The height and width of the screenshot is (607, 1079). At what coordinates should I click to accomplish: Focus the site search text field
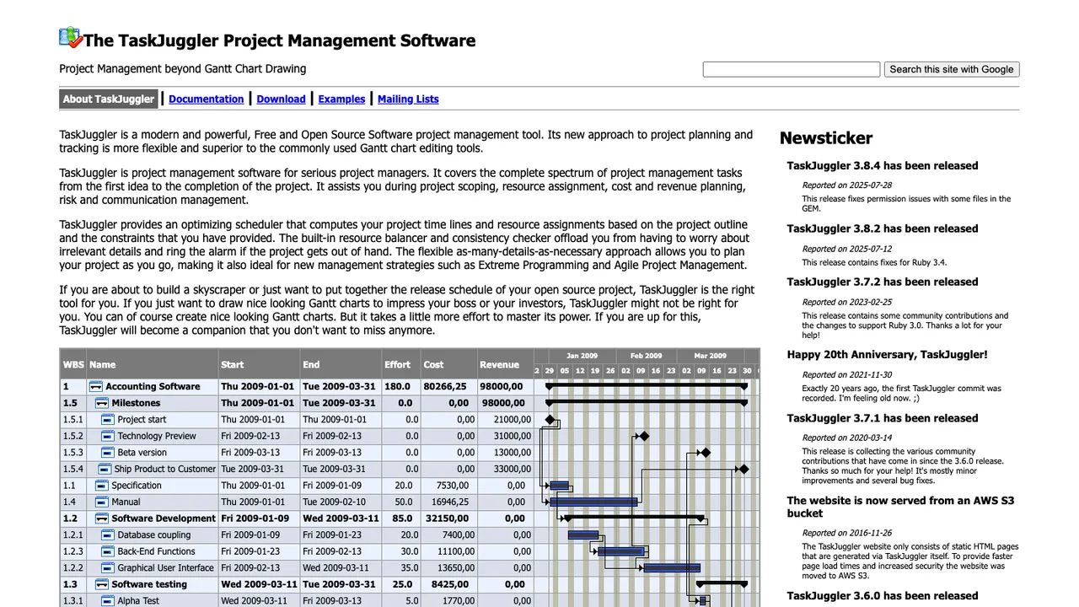click(x=792, y=69)
